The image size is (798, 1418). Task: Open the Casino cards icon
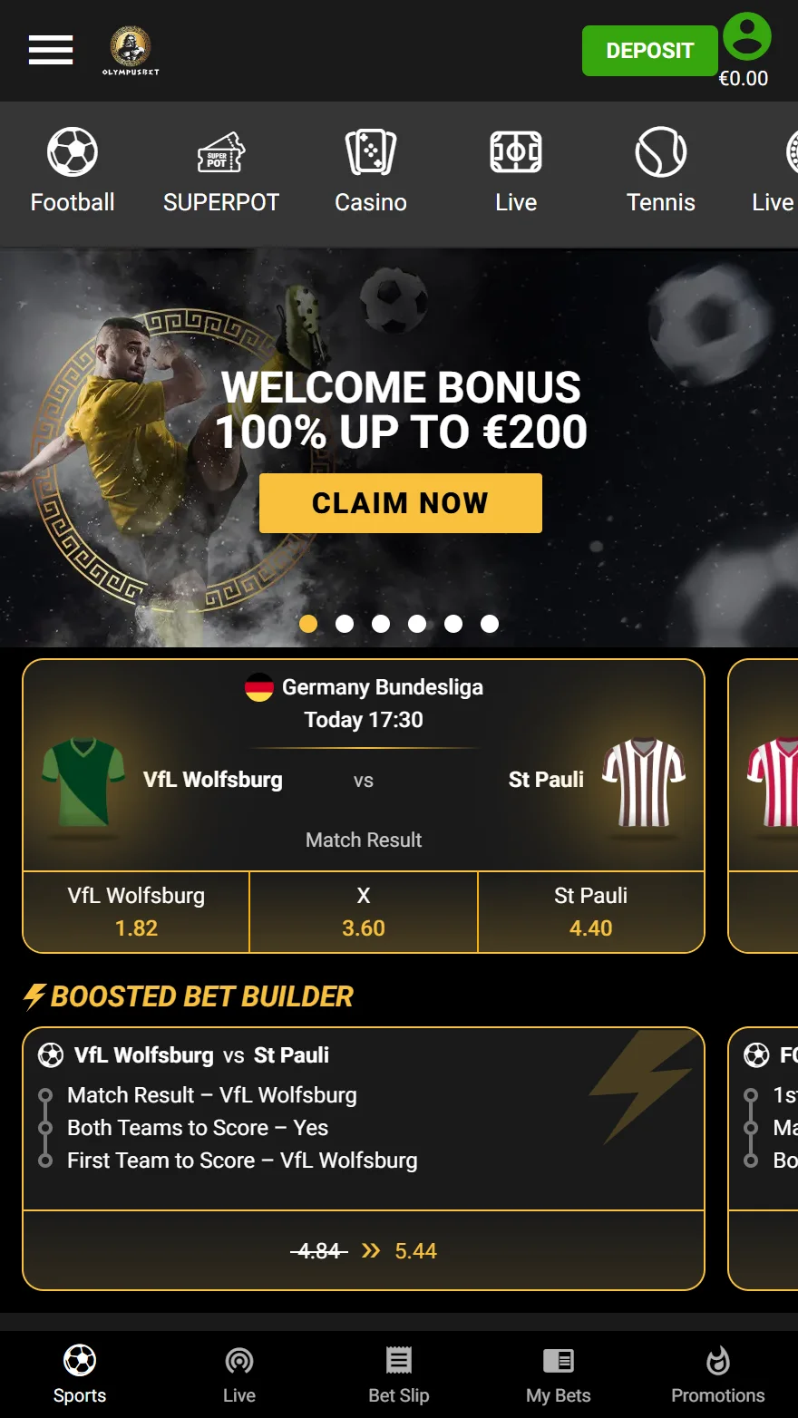(x=371, y=151)
